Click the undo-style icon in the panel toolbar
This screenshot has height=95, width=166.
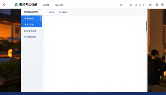point(140,12)
